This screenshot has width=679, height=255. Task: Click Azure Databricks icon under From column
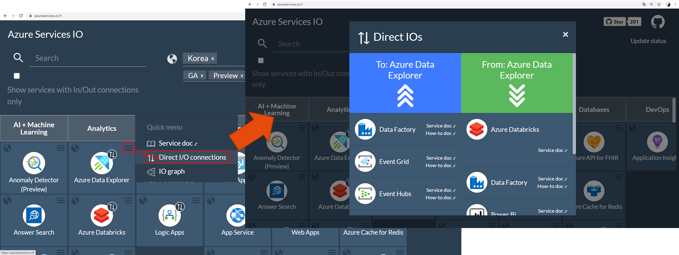476,129
